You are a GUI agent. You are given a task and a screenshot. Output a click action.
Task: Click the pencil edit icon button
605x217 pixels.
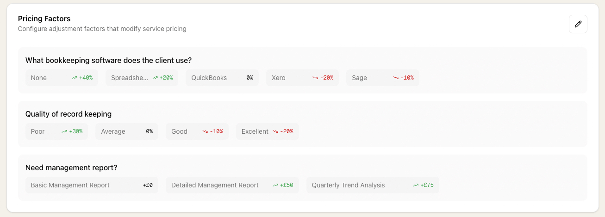tap(578, 24)
